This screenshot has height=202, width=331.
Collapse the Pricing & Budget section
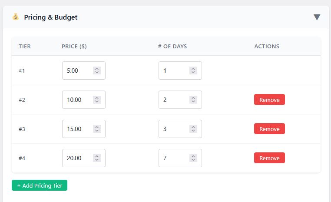click(x=317, y=17)
